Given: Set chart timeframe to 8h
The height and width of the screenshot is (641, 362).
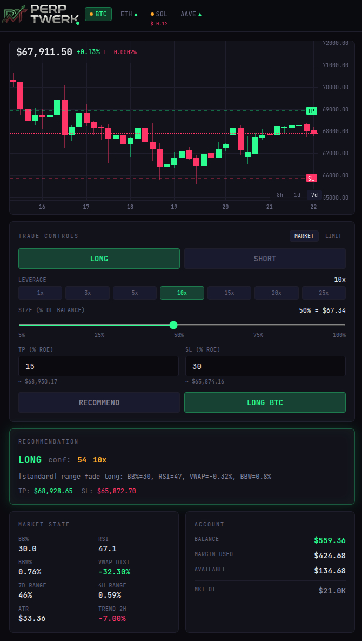Looking at the screenshot, I should (x=280, y=195).
